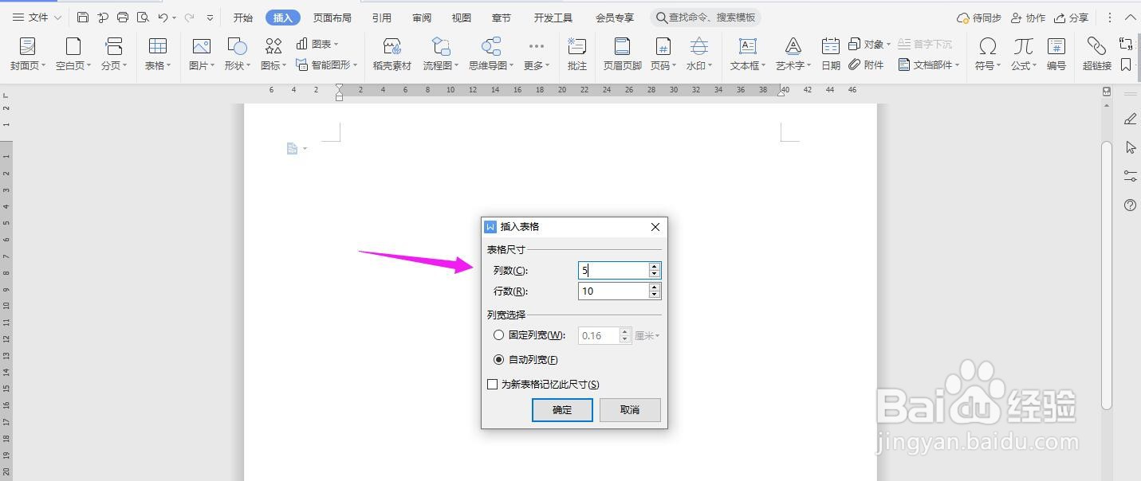Switch to the 引用 tab
The height and width of the screenshot is (481, 1141).
pos(381,18)
